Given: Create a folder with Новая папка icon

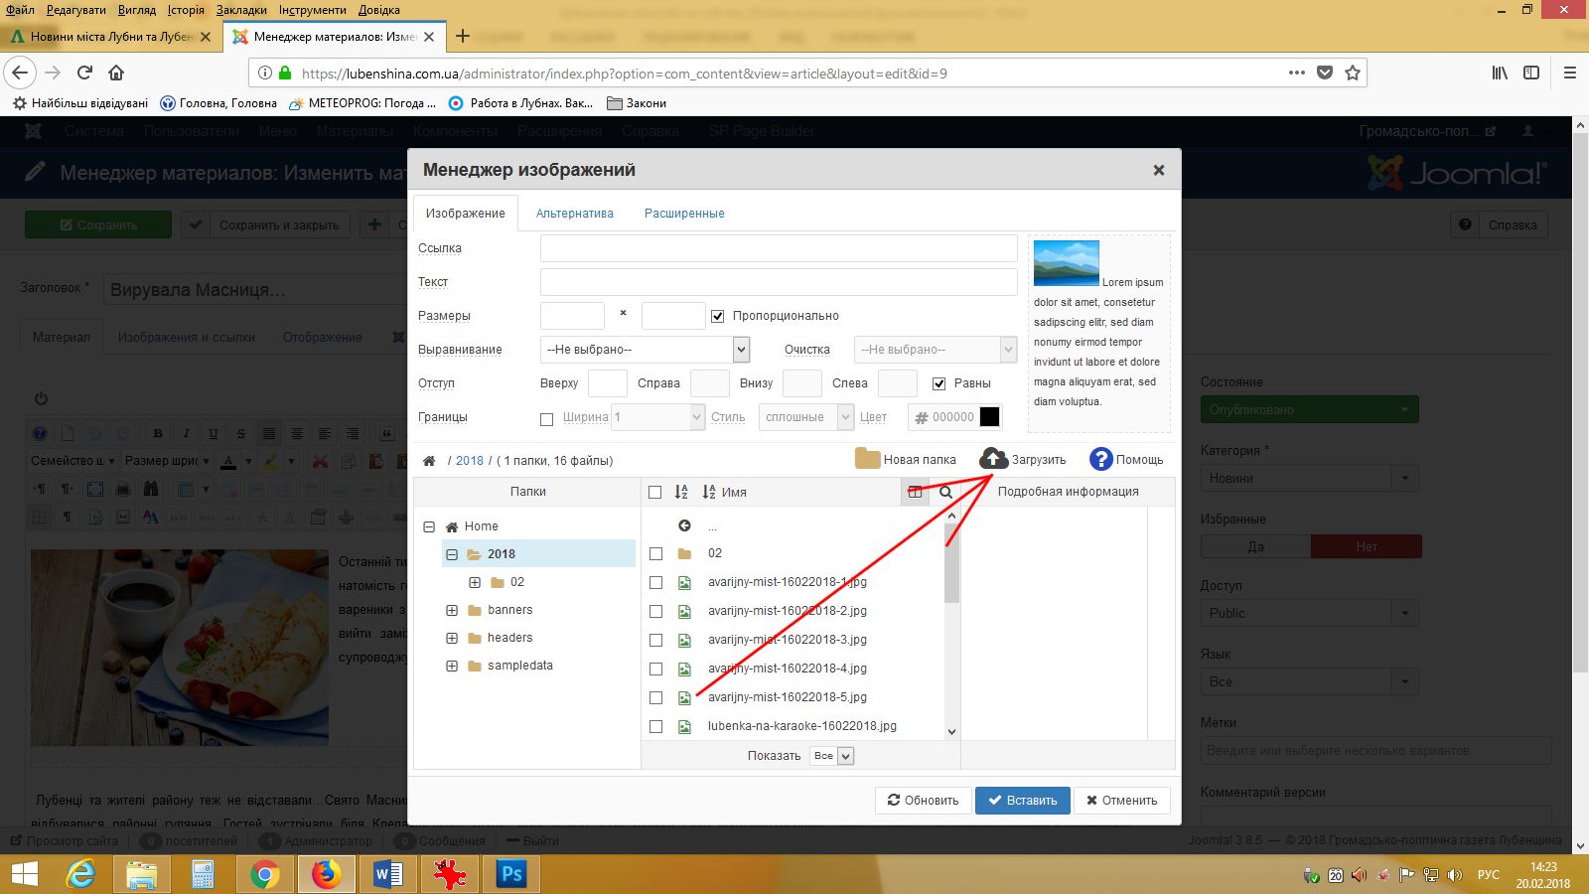Looking at the screenshot, I should (x=868, y=459).
